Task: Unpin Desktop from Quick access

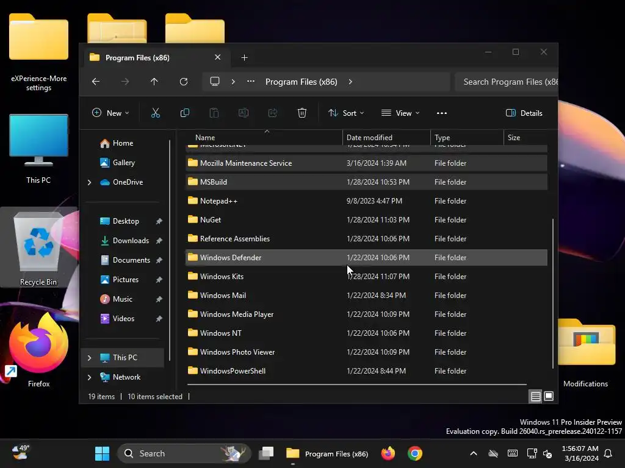Action: (x=159, y=221)
